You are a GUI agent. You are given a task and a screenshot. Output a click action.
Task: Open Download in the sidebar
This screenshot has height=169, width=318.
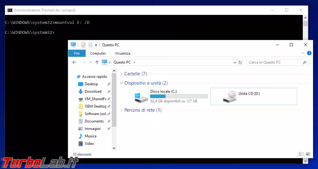tap(93, 91)
